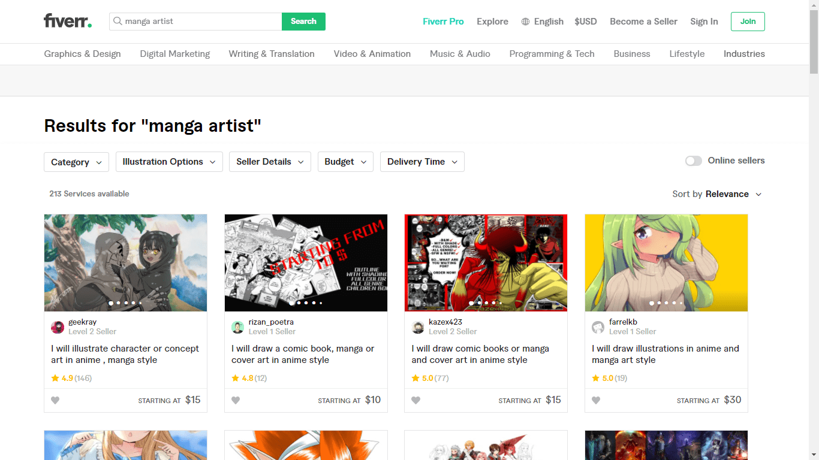Click the Sign In link

tap(704, 22)
